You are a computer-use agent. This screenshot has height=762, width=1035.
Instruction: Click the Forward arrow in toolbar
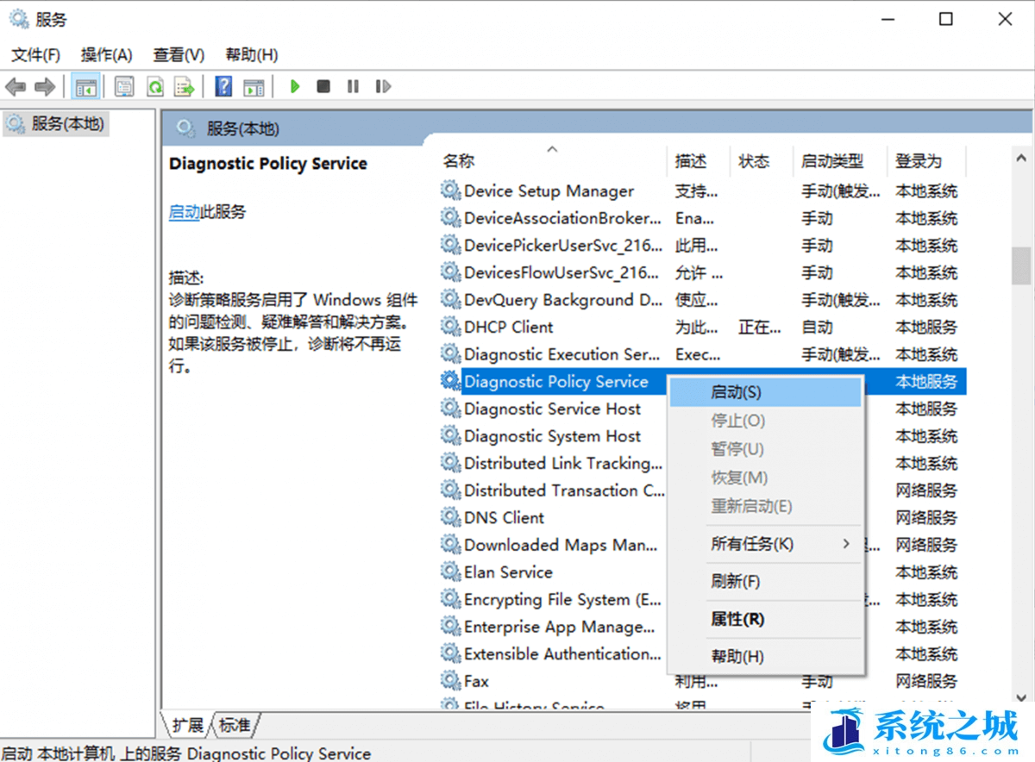[45, 86]
